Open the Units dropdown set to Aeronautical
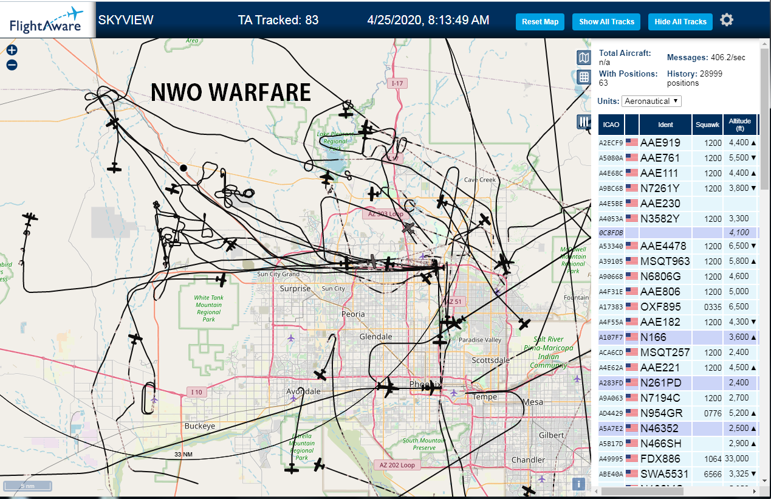The width and height of the screenshot is (771, 499). coord(652,101)
